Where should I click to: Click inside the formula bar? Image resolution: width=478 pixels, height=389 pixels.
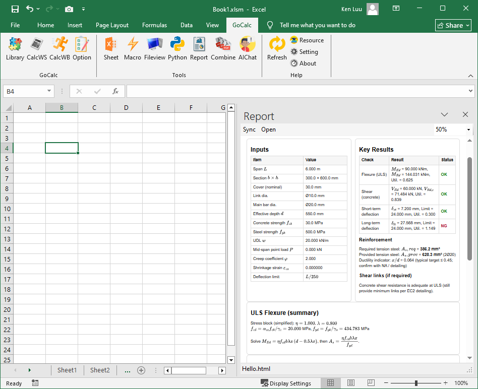(296, 91)
